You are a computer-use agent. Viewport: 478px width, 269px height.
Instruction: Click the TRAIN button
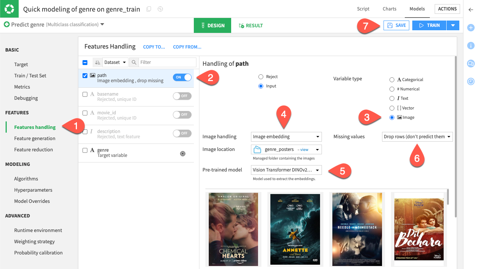(x=429, y=25)
